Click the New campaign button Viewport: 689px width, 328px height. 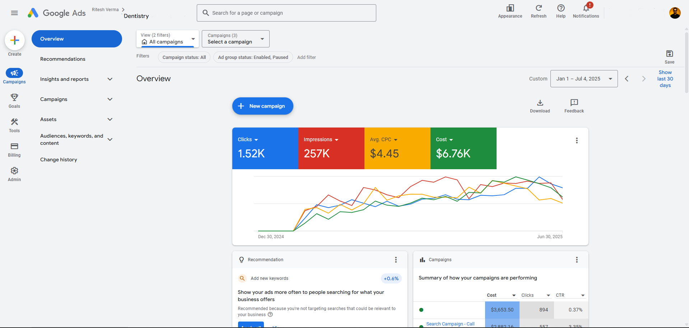click(x=262, y=106)
